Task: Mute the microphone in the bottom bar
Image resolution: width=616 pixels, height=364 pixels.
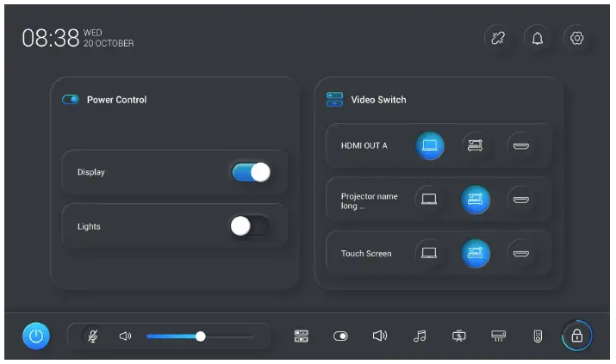Action: coord(93,336)
